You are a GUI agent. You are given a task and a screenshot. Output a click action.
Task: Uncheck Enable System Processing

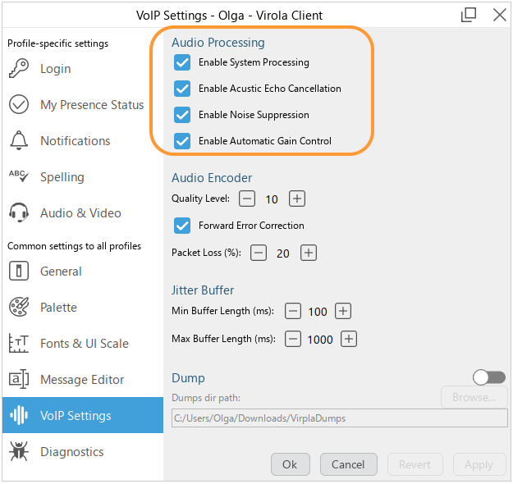(182, 62)
